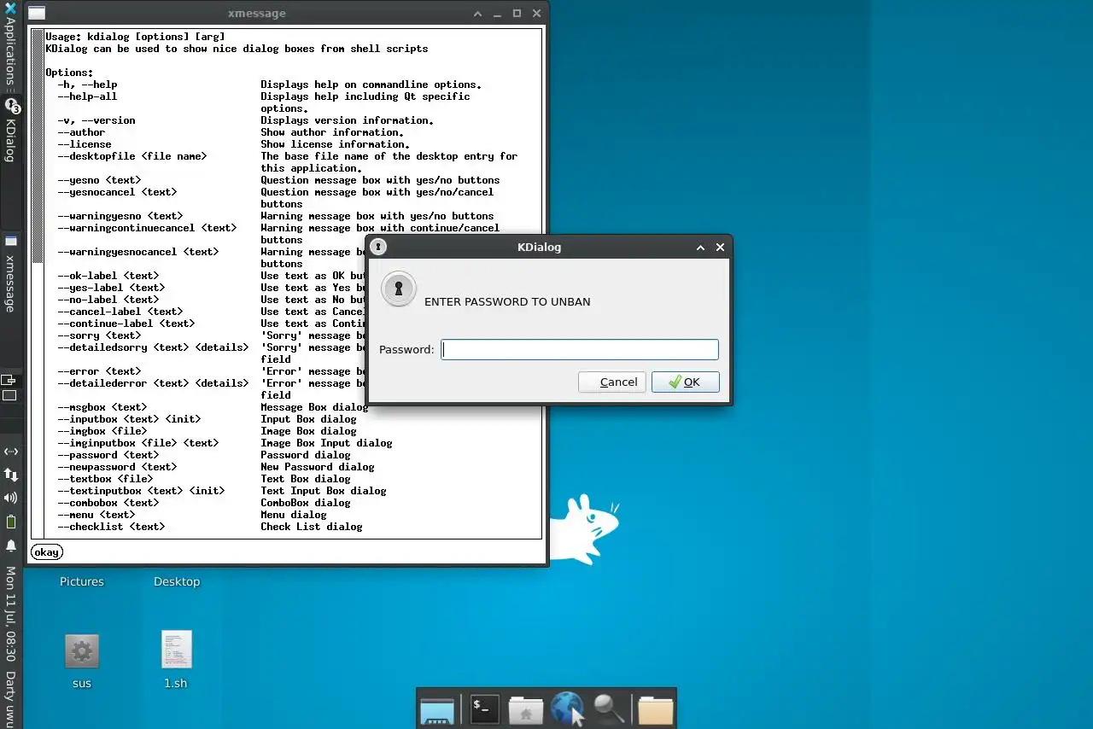1093x729 pixels.
Task: Click the Show Desktop dock icon
Action: [437, 710]
